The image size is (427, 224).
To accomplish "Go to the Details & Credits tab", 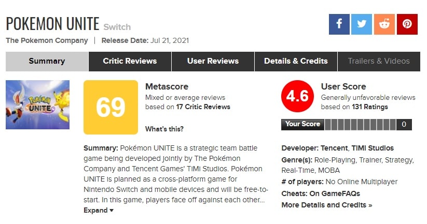I will 296,62.
